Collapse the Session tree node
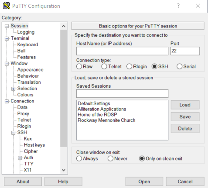The width and height of the screenshot is (208, 188). click(7, 26)
